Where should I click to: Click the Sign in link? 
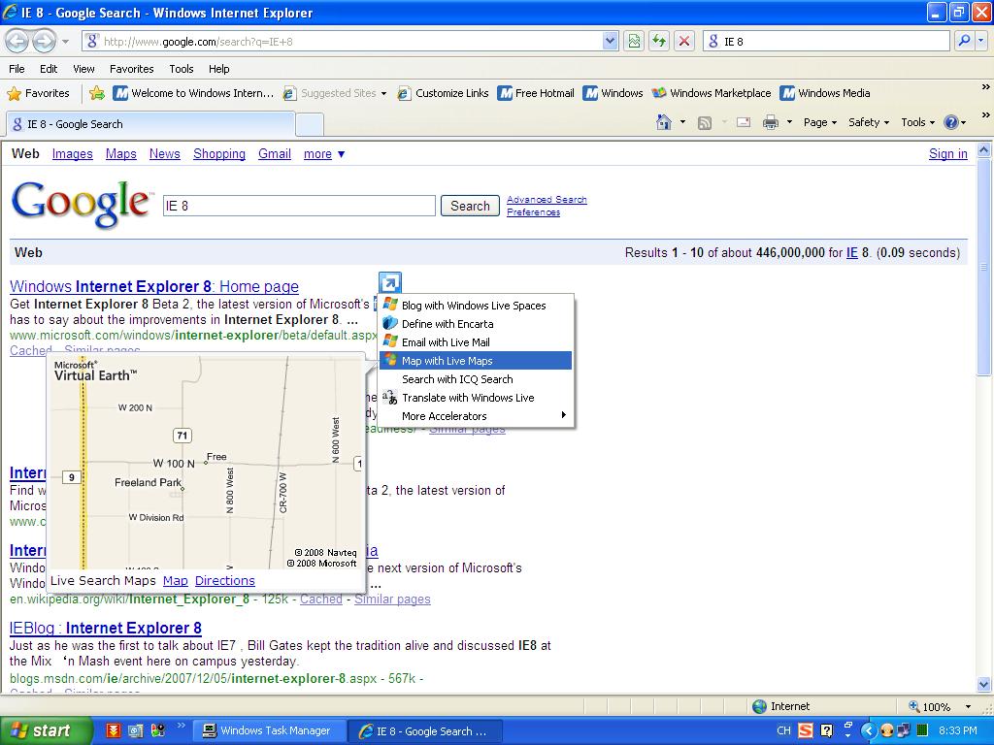947,154
